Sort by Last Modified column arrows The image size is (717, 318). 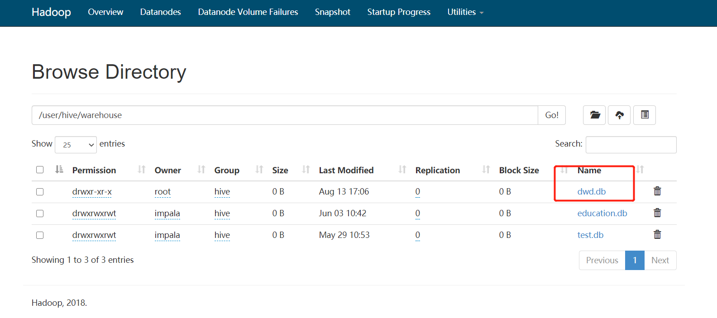pyautogui.click(x=402, y=170)
